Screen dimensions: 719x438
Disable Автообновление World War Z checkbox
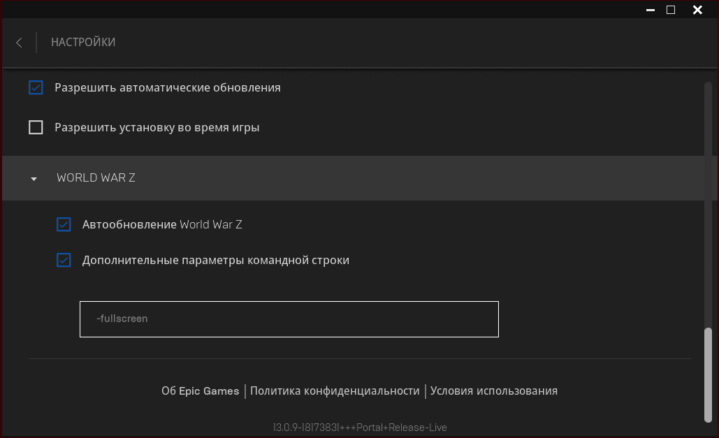(x=64, y=224)
